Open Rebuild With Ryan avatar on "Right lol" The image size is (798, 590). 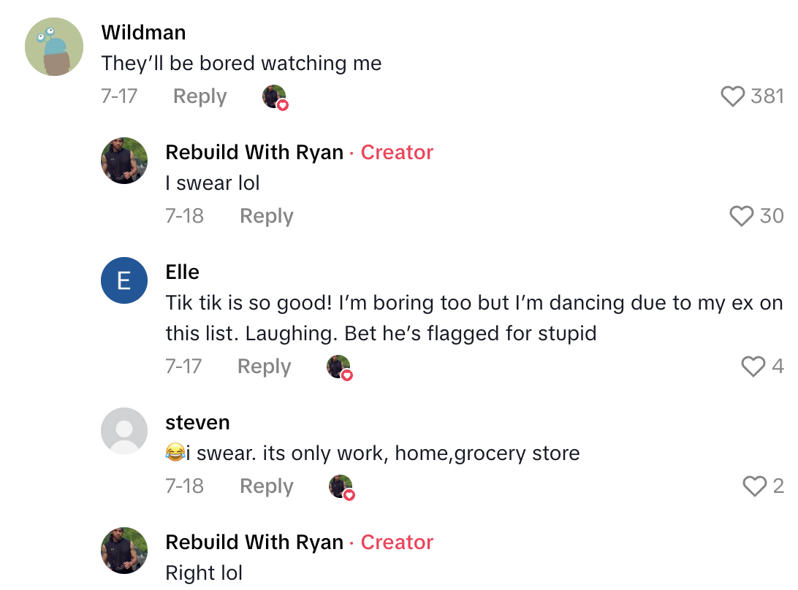click(124, 551)
